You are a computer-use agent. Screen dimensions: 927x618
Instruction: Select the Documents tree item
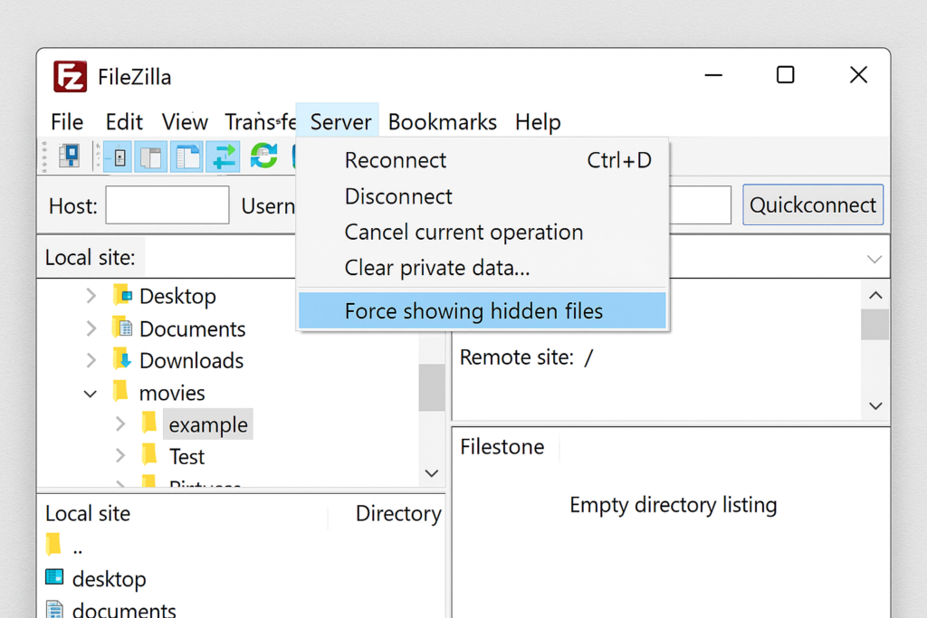[x=192, y=328]
